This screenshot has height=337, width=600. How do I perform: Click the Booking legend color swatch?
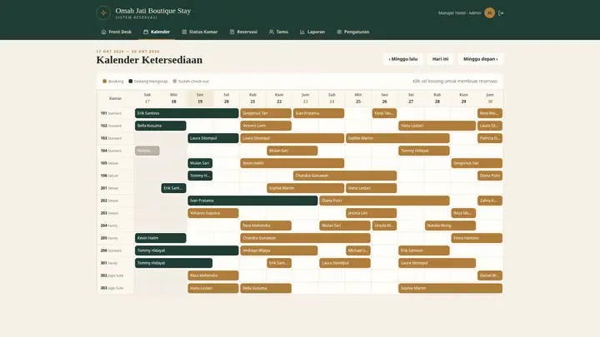pyautogui.click(x=104, y=81)
